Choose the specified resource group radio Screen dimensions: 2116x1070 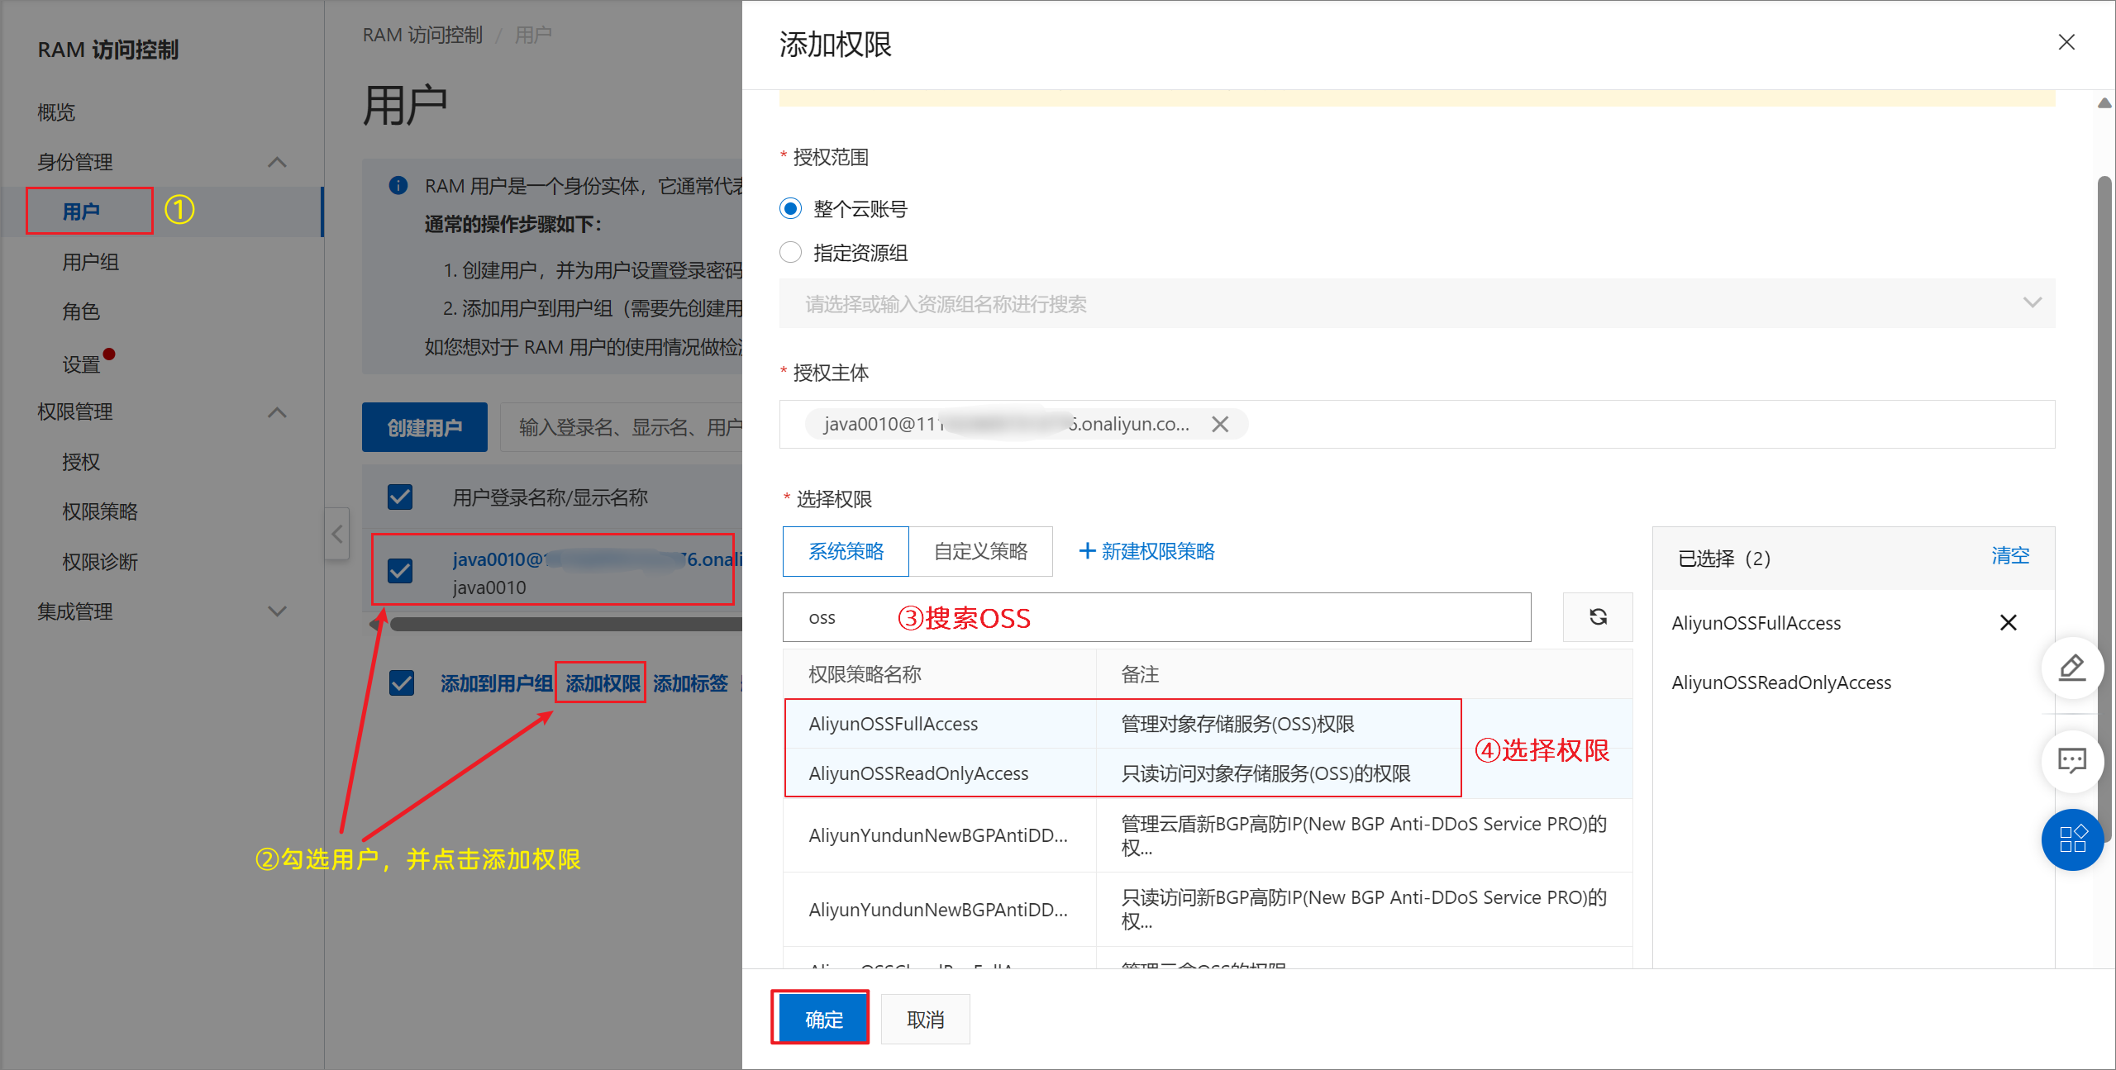pyautogui.click(x=791, y=252)
